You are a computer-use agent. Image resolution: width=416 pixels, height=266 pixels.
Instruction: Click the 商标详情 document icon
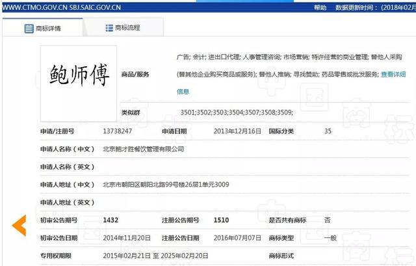[29, 29]
